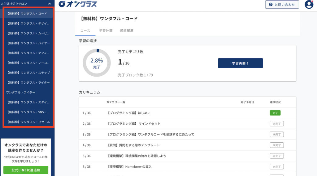Open 【プログラミング編】はじめに category
The width and height of the screenshot is (317, 176).
(129, 113)
